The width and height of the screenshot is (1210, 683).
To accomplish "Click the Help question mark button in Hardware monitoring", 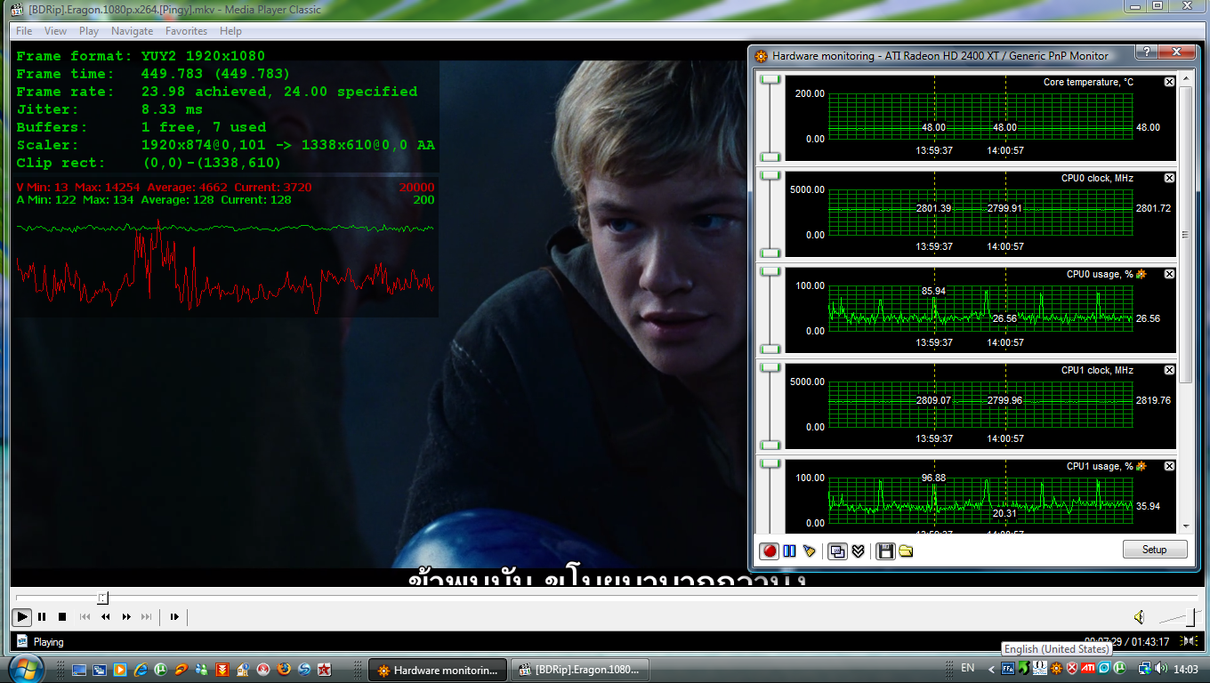I will click(x=1149, y=53).
